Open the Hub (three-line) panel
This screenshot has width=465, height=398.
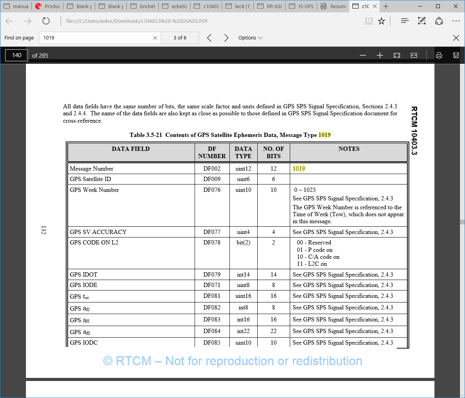click(x=405, y=21)
